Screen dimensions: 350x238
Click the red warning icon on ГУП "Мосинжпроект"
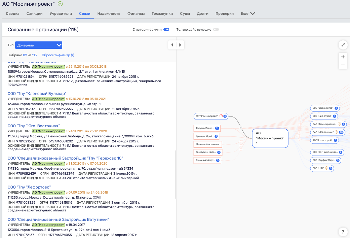221,116
